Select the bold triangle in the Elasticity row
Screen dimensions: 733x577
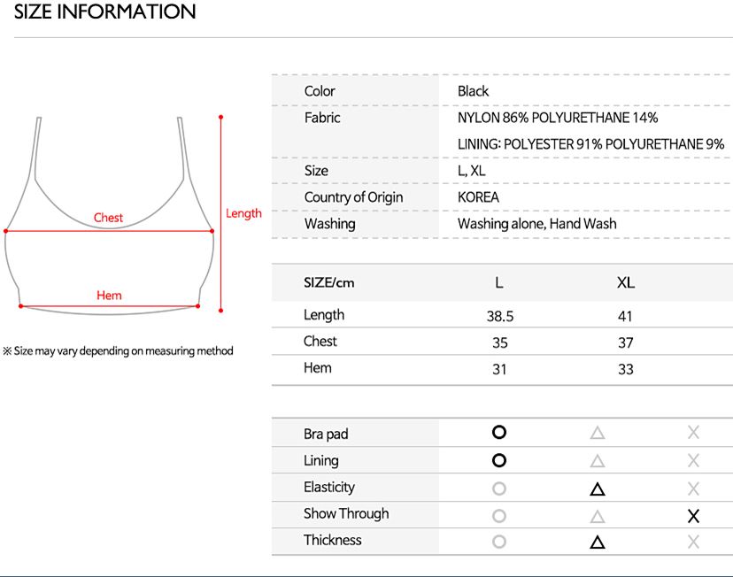point(598,489)
